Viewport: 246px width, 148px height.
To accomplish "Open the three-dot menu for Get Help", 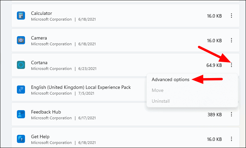I will 231,139.
